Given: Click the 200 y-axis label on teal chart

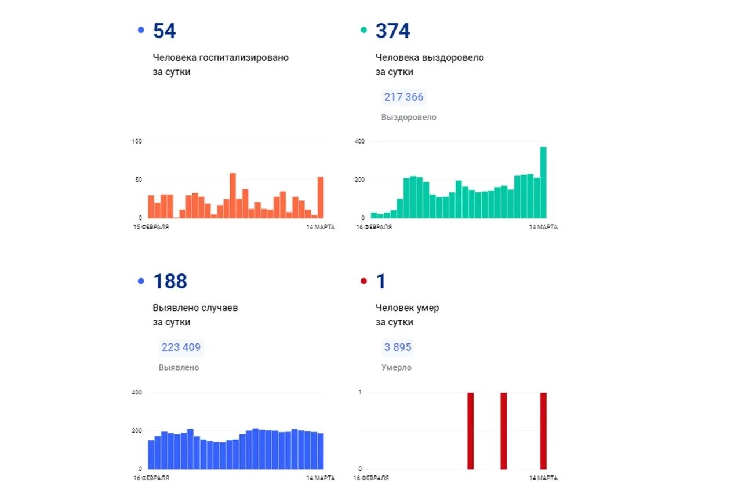Looking at the screenshot, I should point(359,180).
